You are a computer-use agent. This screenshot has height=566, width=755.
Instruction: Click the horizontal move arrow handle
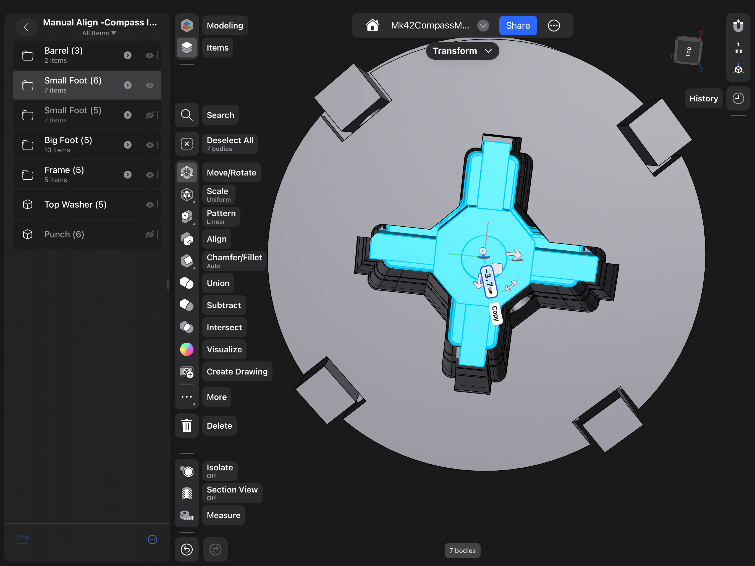pos(514,255)
